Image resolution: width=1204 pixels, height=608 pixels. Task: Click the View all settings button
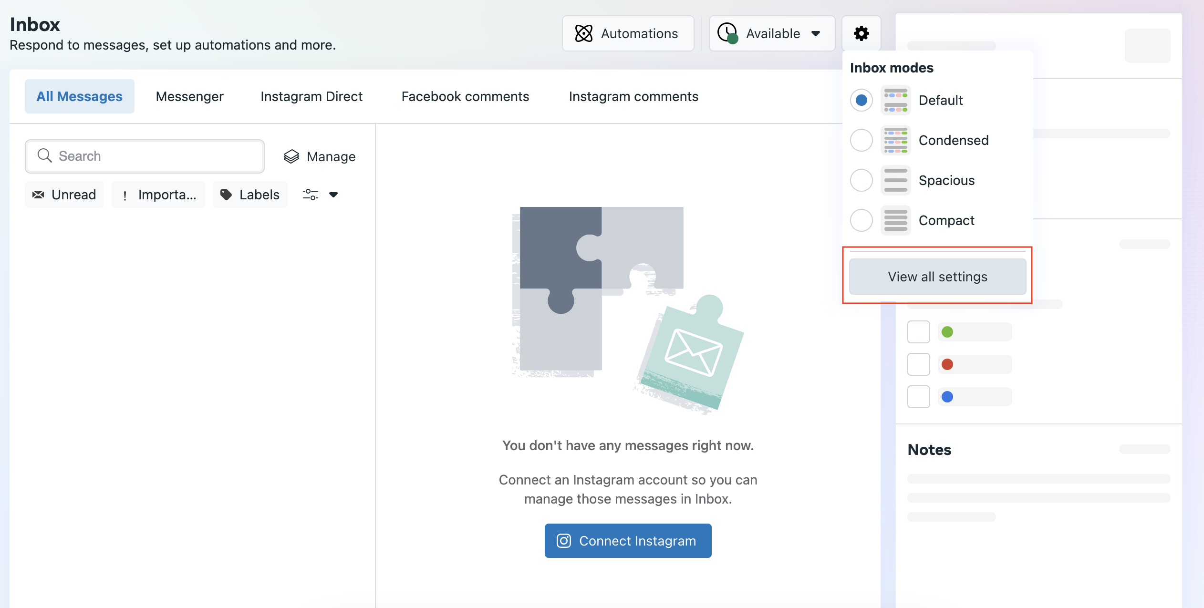[x=937, y=277]
